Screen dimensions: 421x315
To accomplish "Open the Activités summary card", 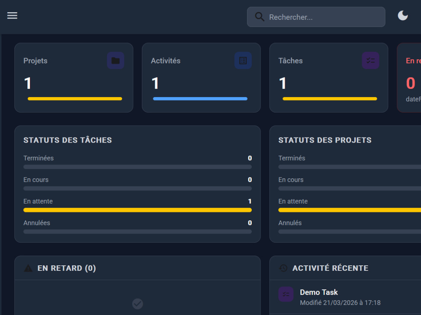I will [201, 77].
